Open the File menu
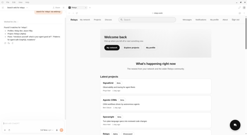This screenshot has width=247, height=135. click(8, 2)
